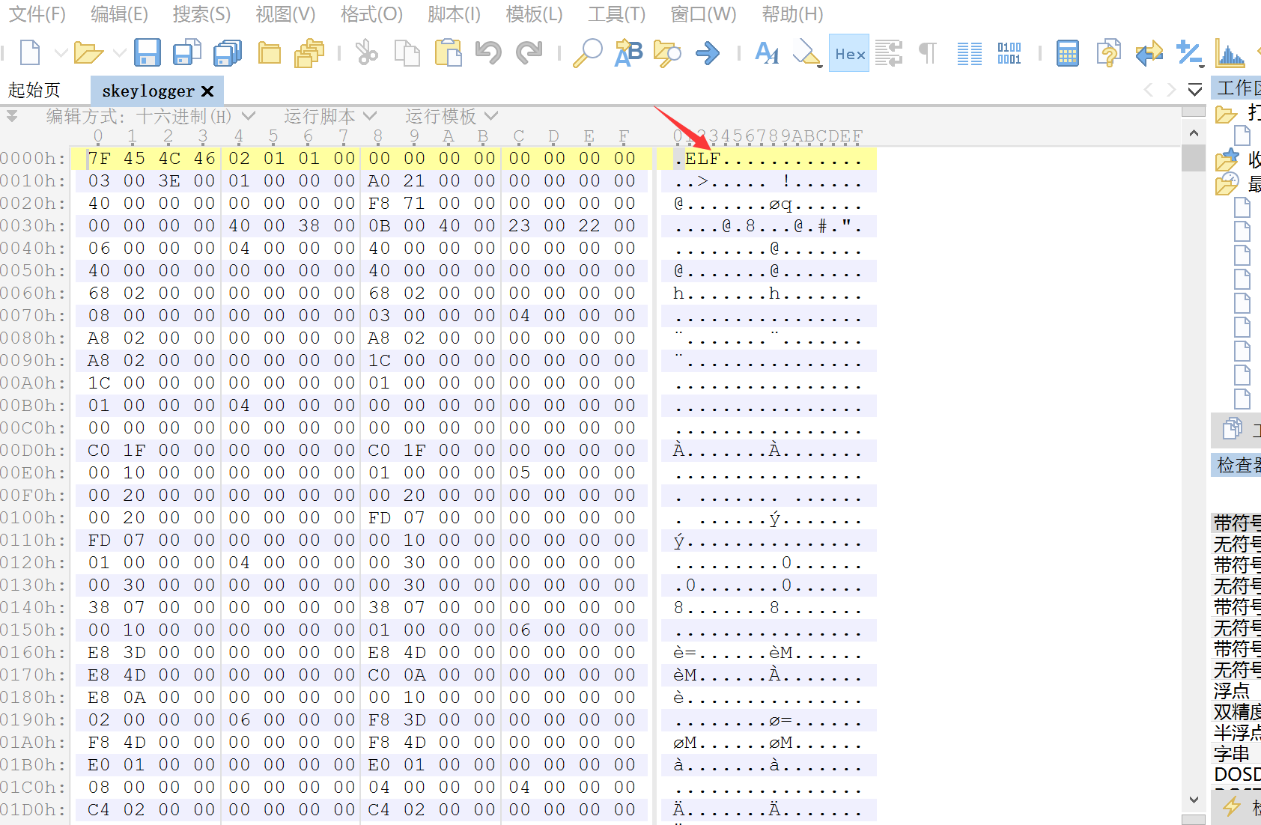Undo the last edit

pyautogui.click(x=488, y=53)
